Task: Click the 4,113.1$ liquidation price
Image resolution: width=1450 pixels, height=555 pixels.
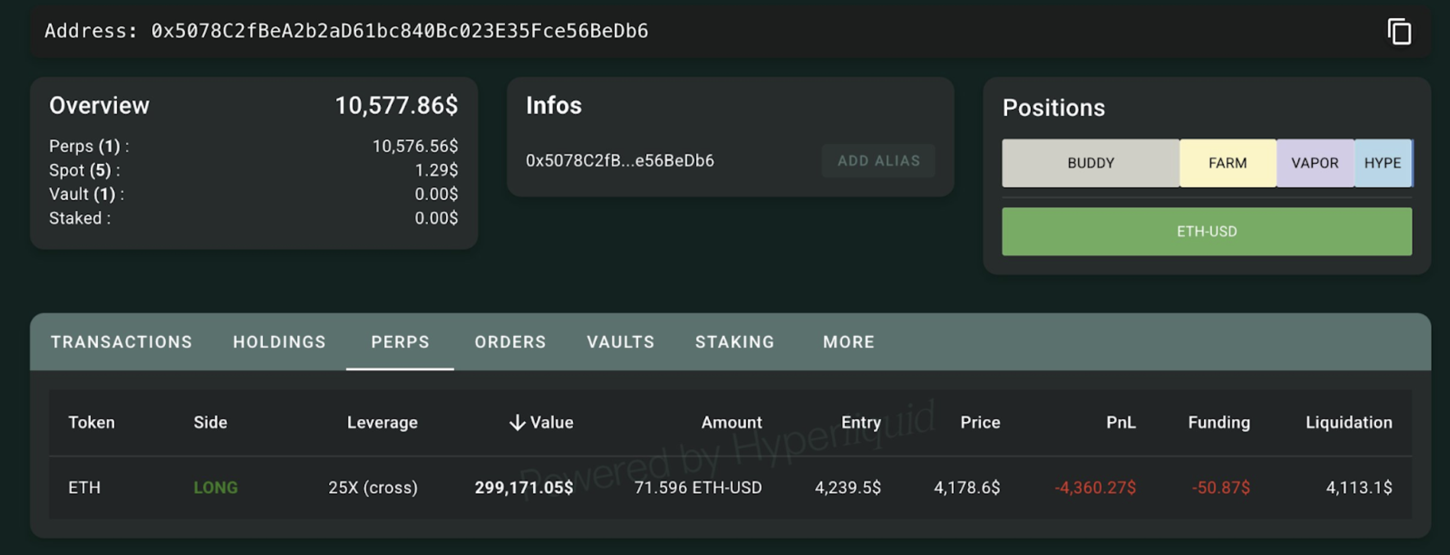Action: [1359, 488]
